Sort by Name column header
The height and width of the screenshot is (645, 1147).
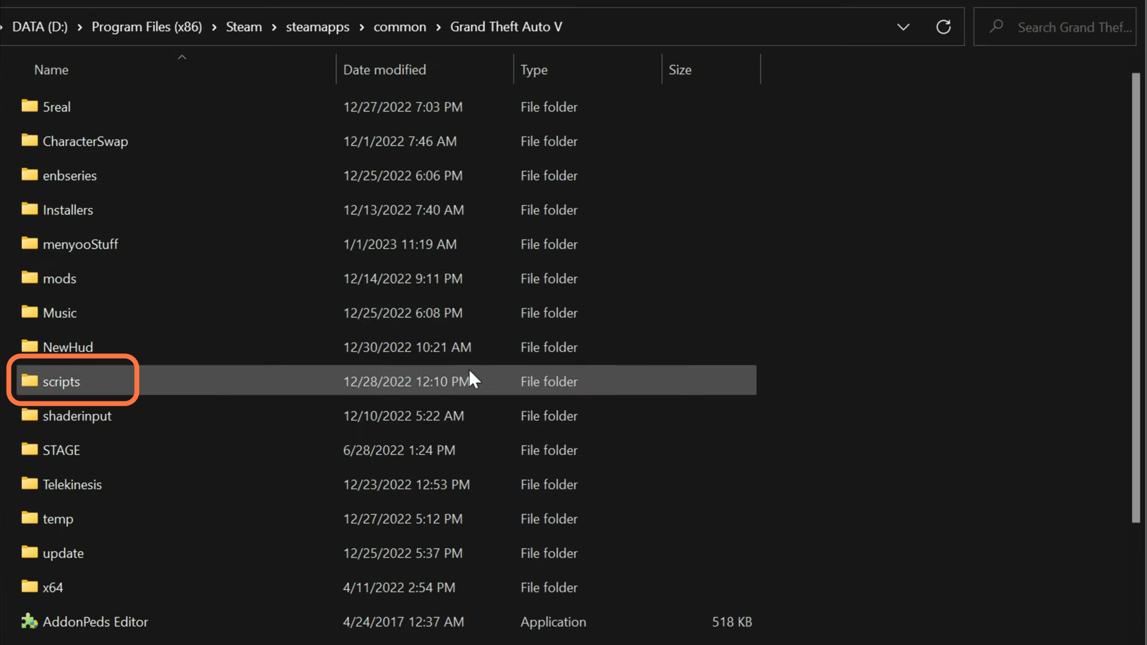[51, 70]
